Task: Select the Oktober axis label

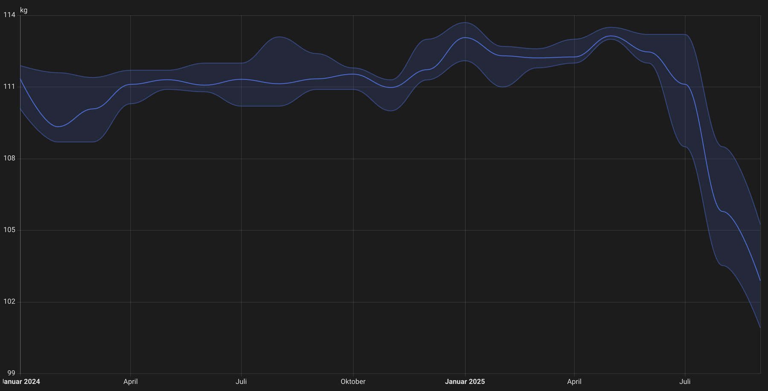Action: 353,382
